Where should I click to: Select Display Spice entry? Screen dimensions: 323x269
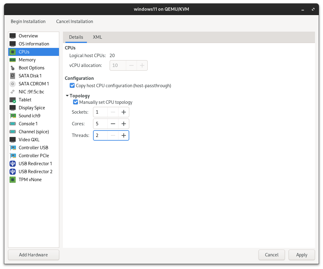33,108
